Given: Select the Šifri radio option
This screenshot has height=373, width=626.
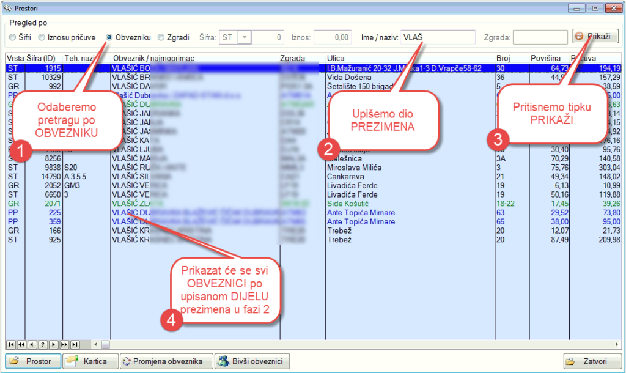Looking at the screenshot, I should coord(13,37).
